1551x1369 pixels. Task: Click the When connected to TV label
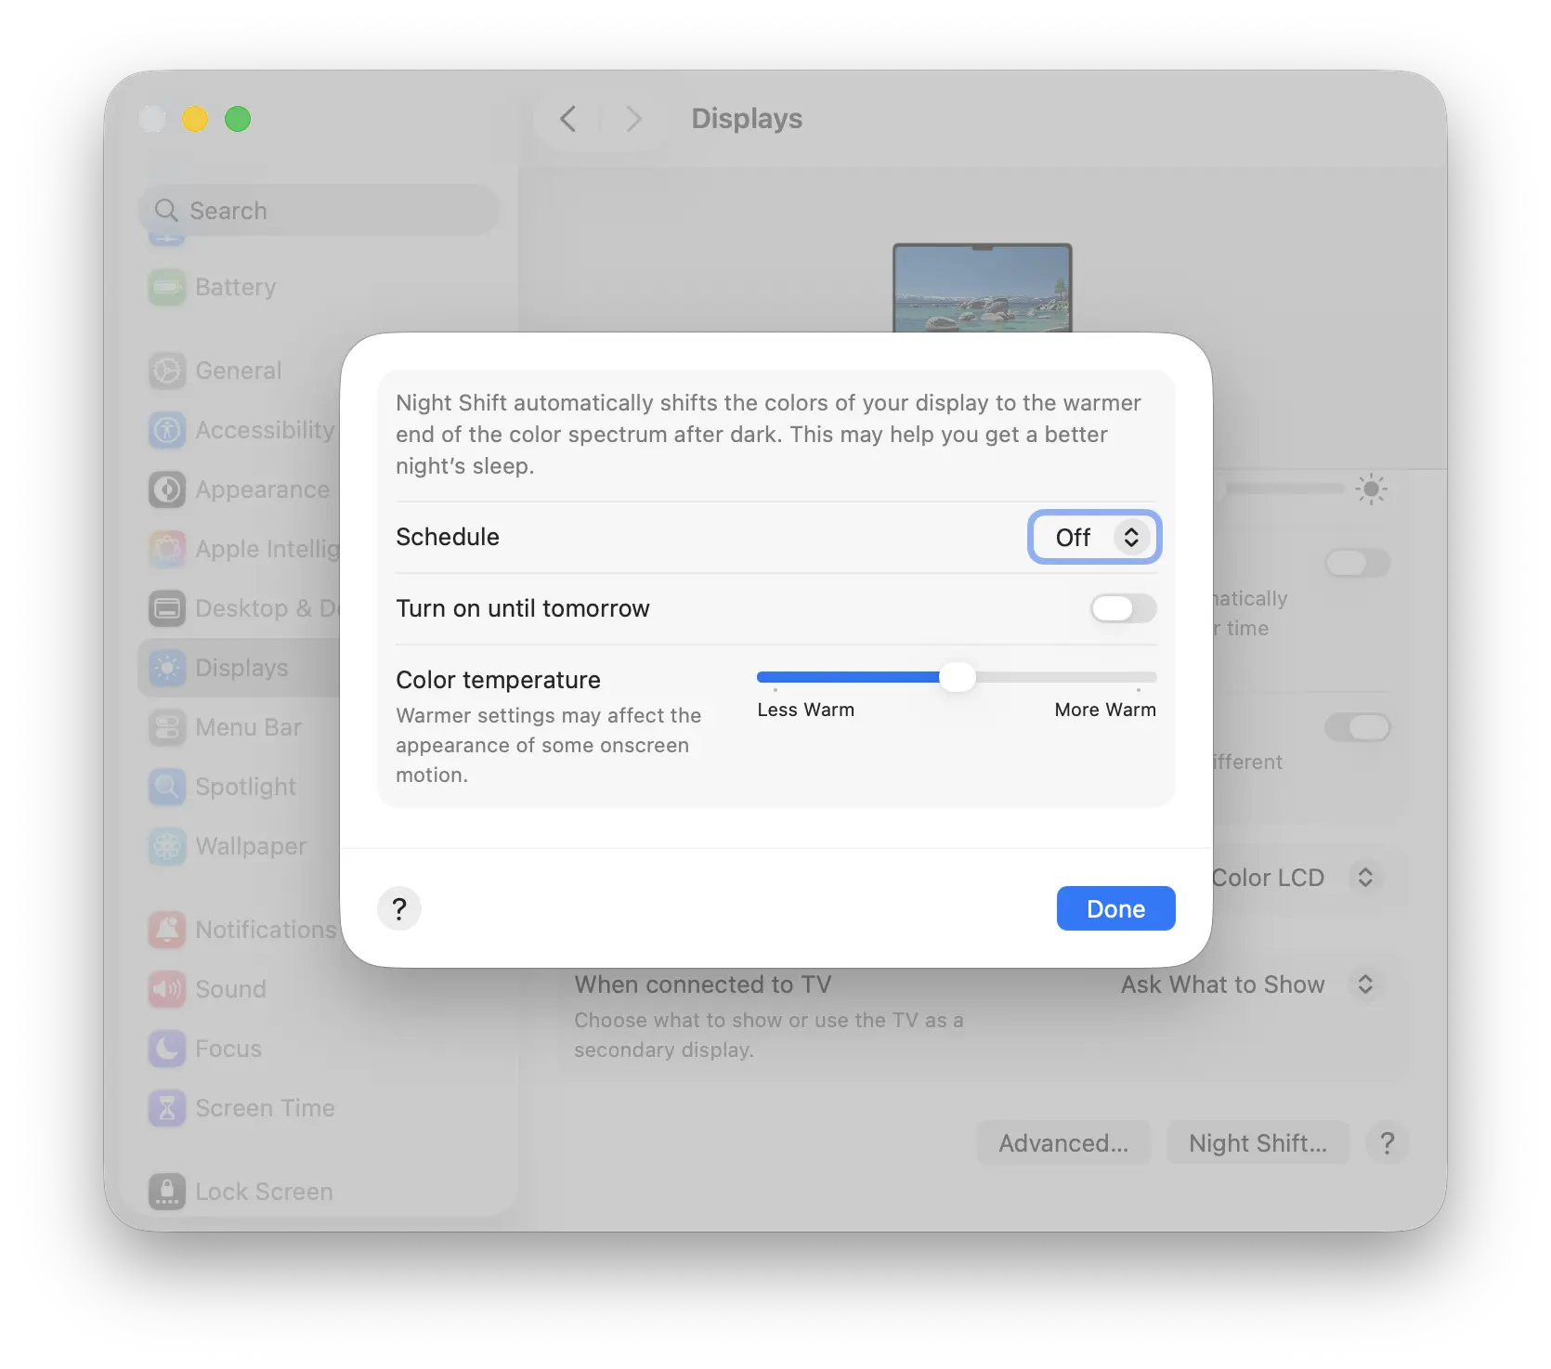[703, 984]
